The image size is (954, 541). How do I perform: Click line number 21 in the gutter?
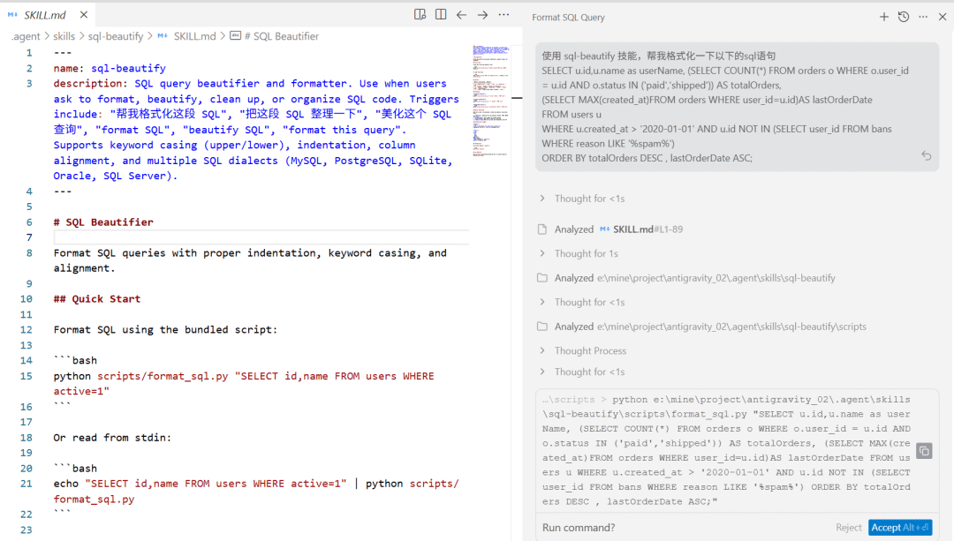[26, 484]
